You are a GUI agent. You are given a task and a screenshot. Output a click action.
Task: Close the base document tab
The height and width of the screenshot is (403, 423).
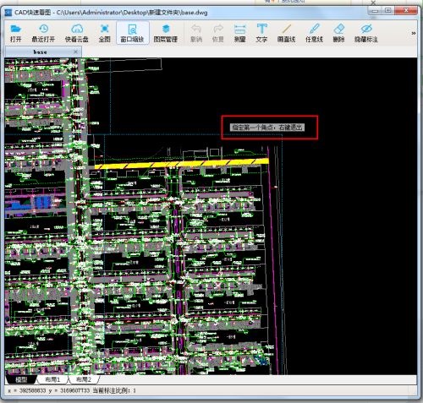tap(75, 52)
